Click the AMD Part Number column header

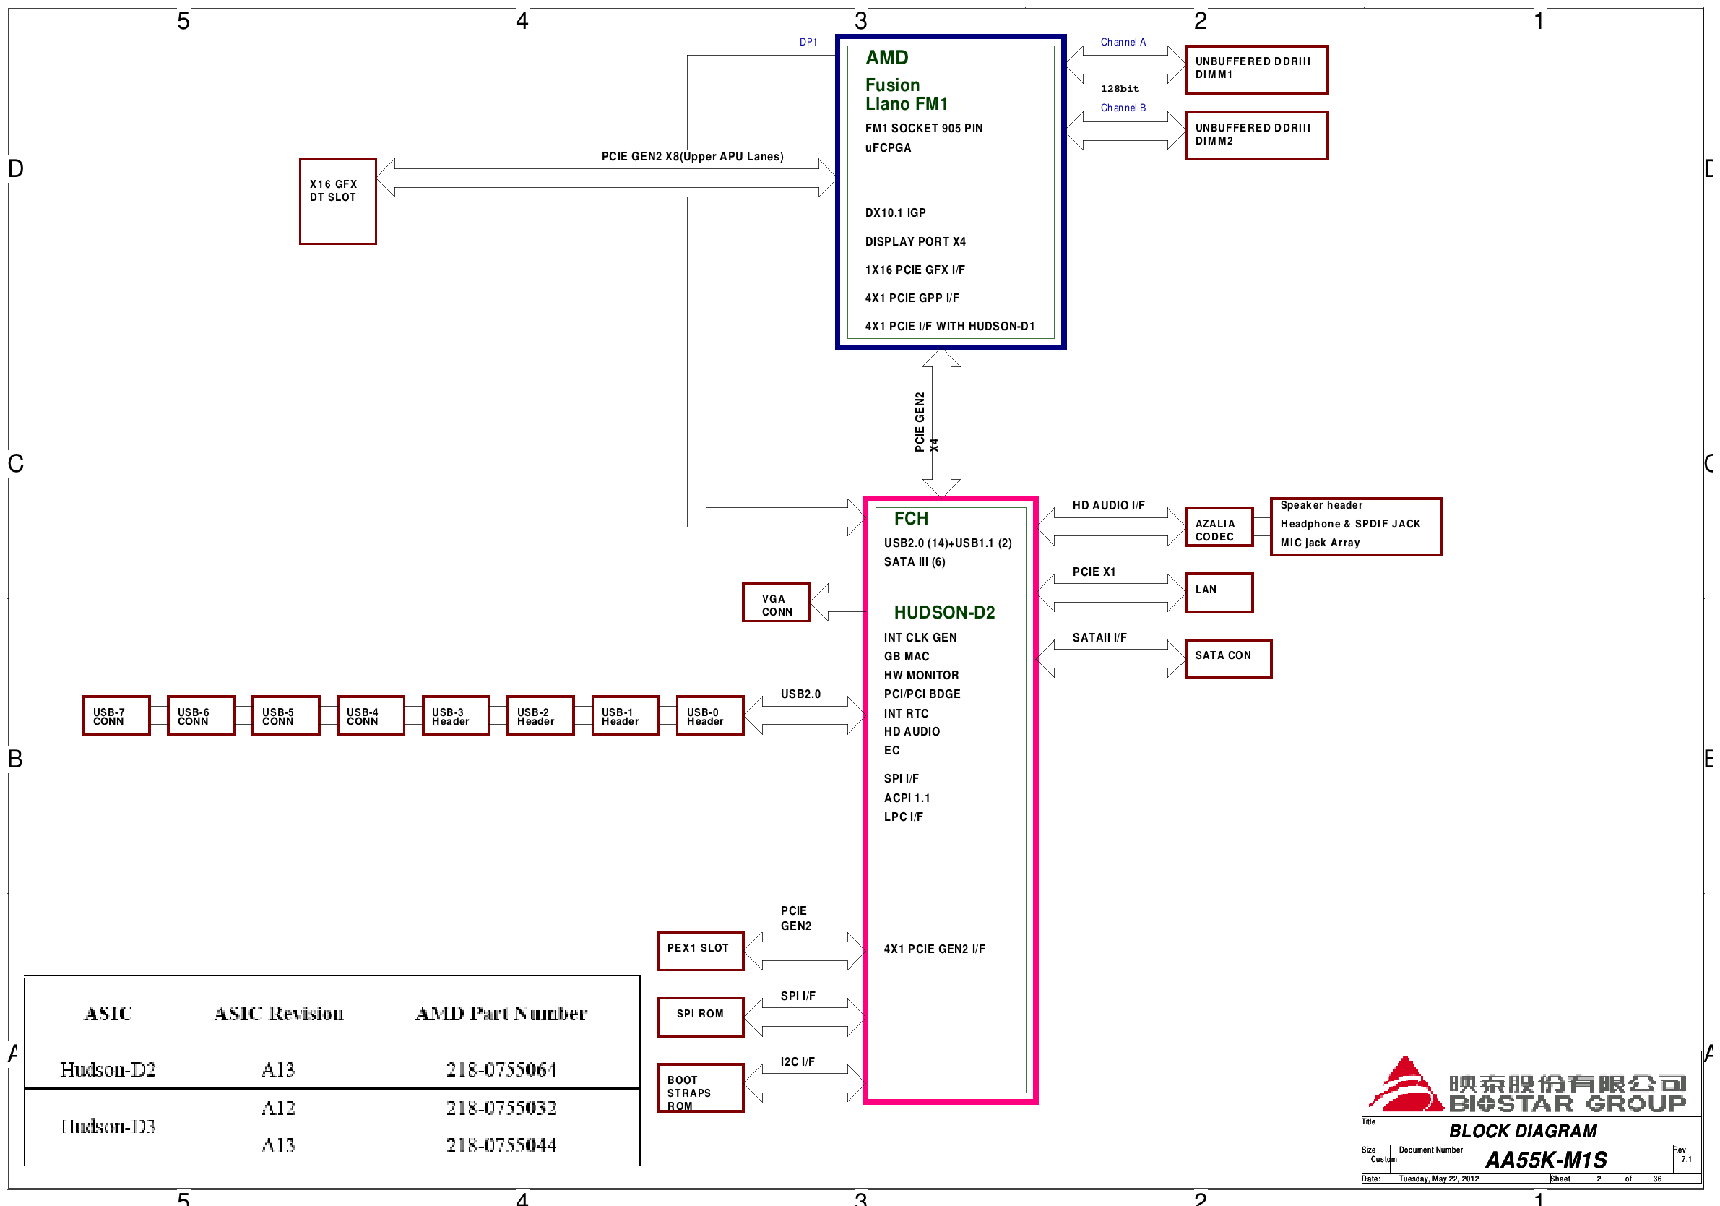point(501,1013)
